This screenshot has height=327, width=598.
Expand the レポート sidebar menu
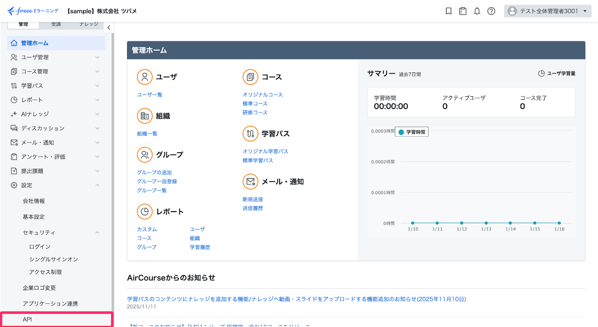coord(56,100)
